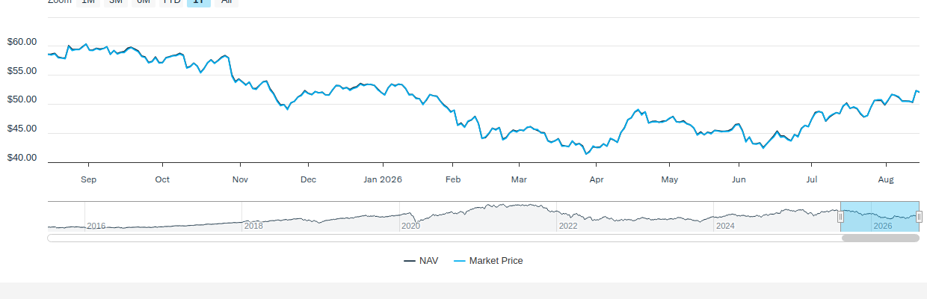The image size is (927, 299).
Task: Click the Jul x-axis label
Action: click(812, 179)
